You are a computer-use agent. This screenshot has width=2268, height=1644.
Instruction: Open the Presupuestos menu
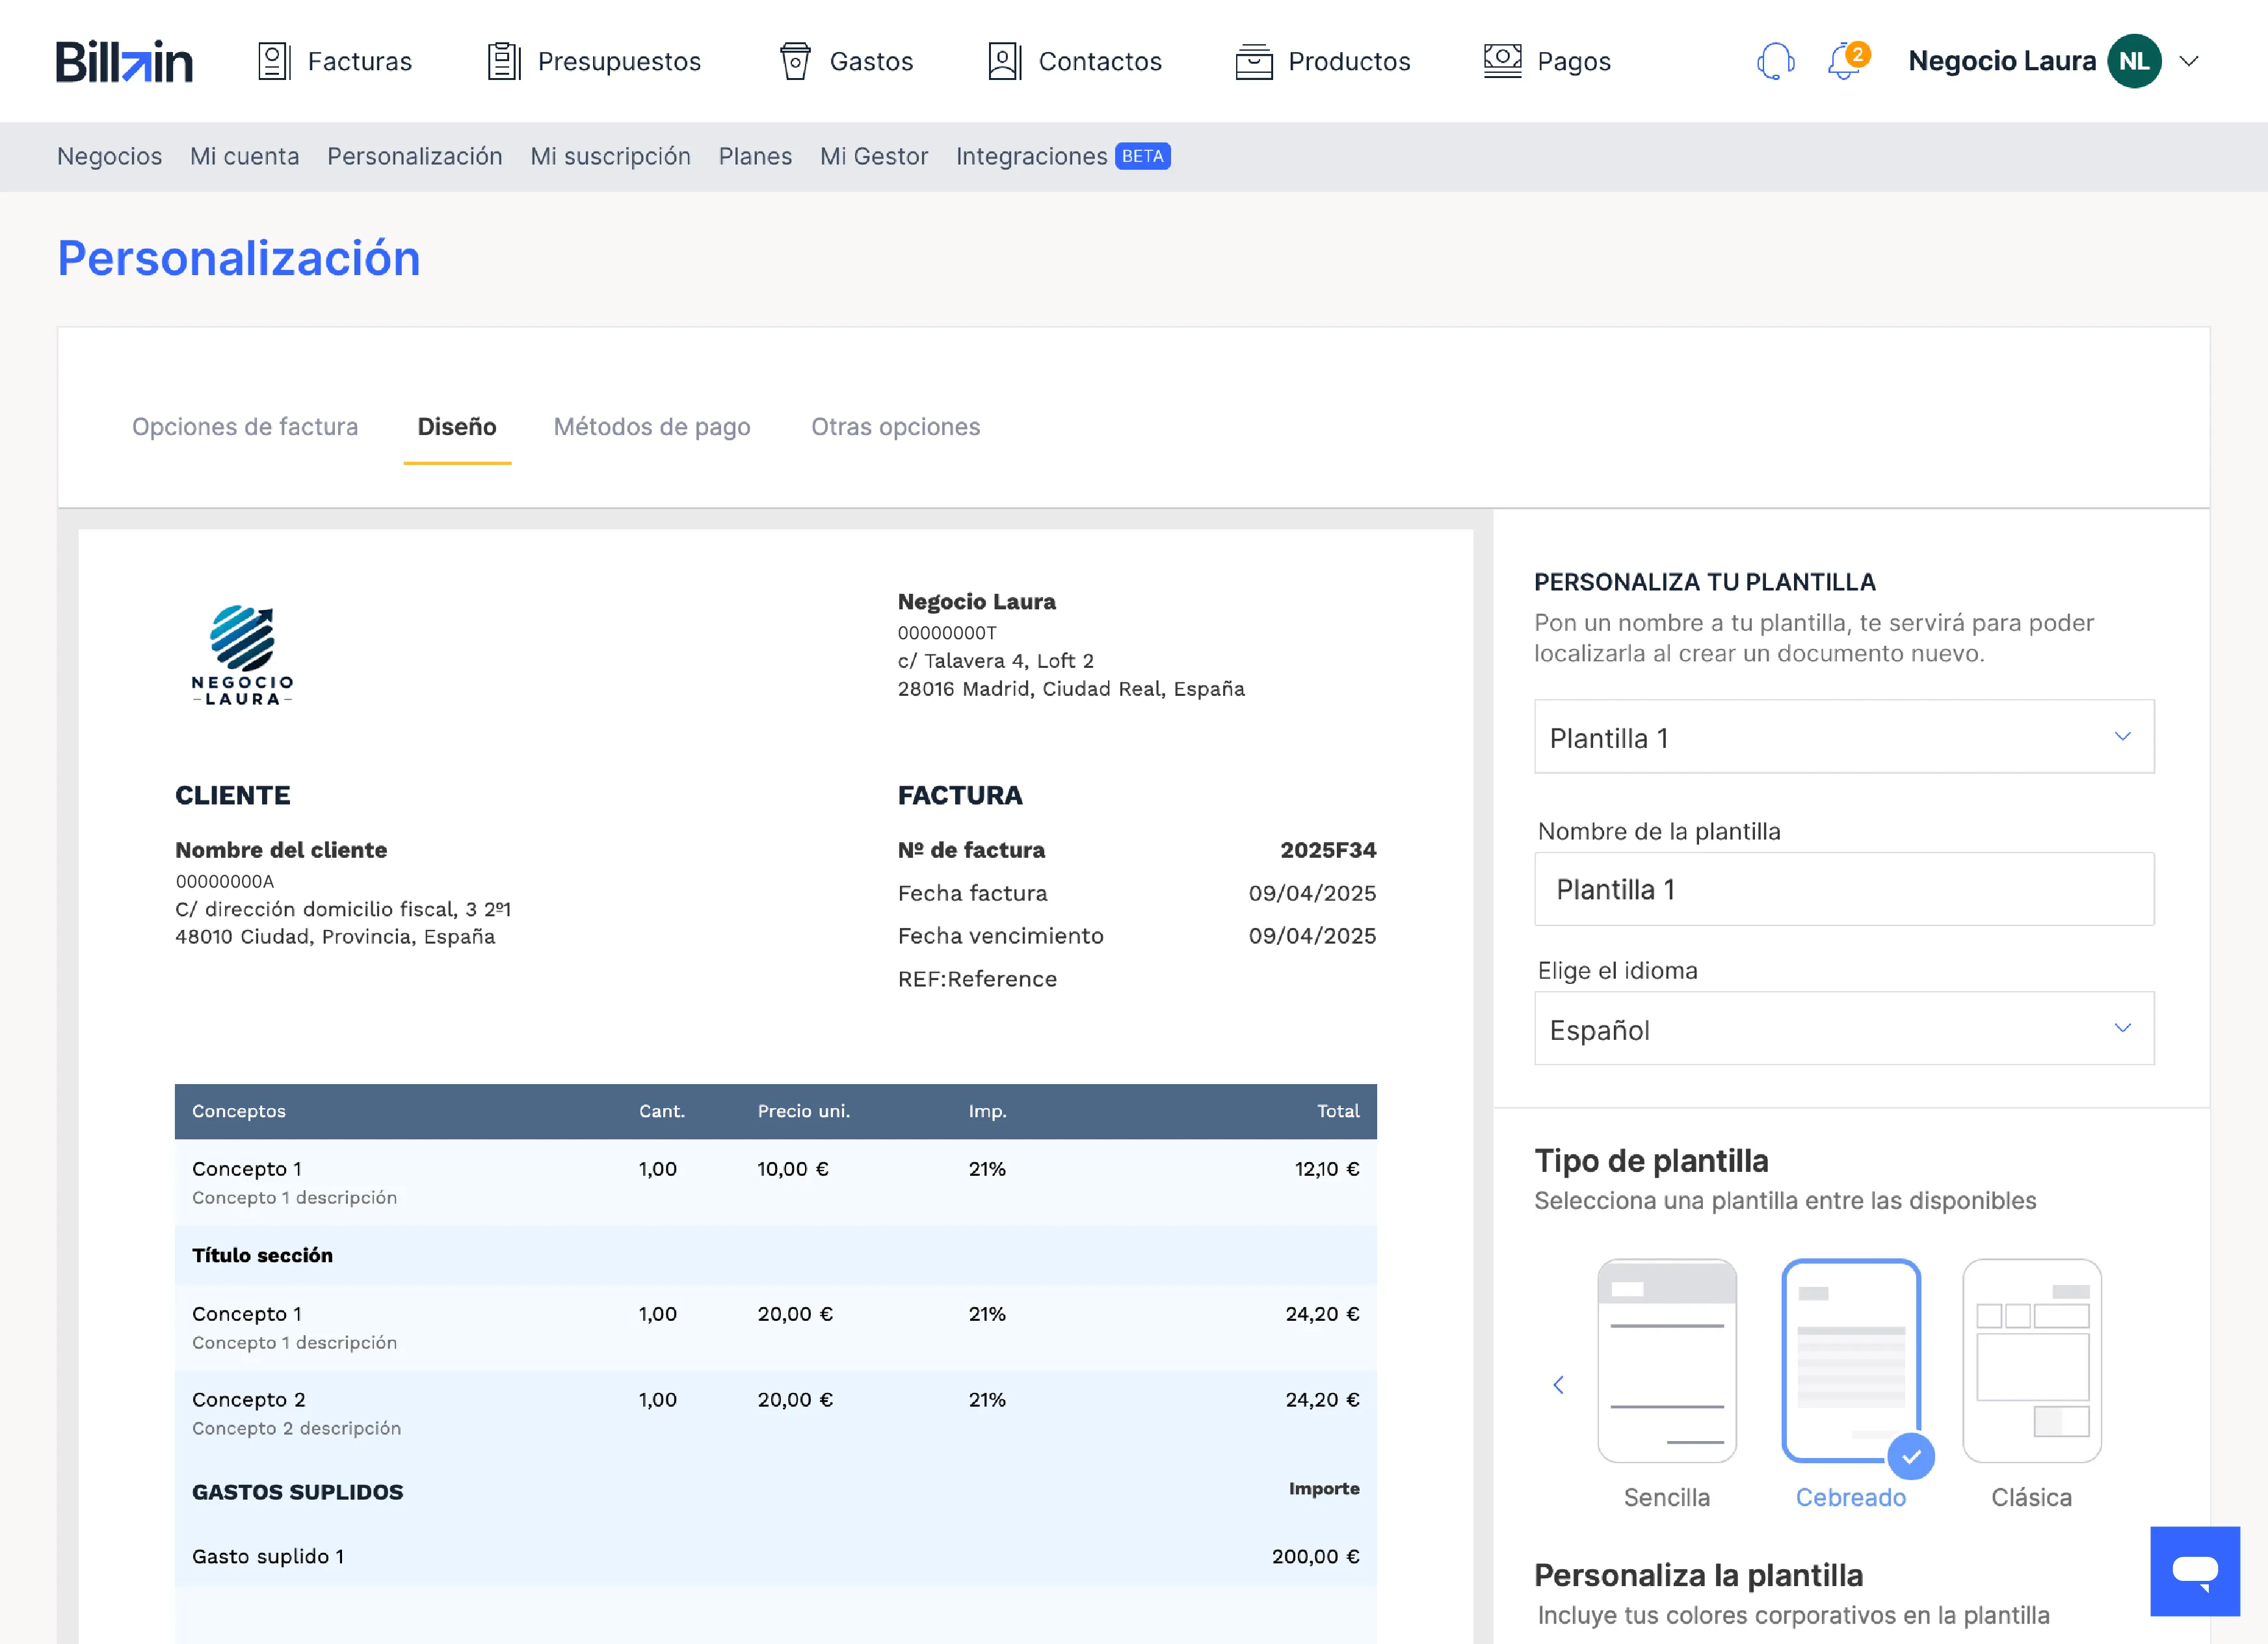click(594, 61)
